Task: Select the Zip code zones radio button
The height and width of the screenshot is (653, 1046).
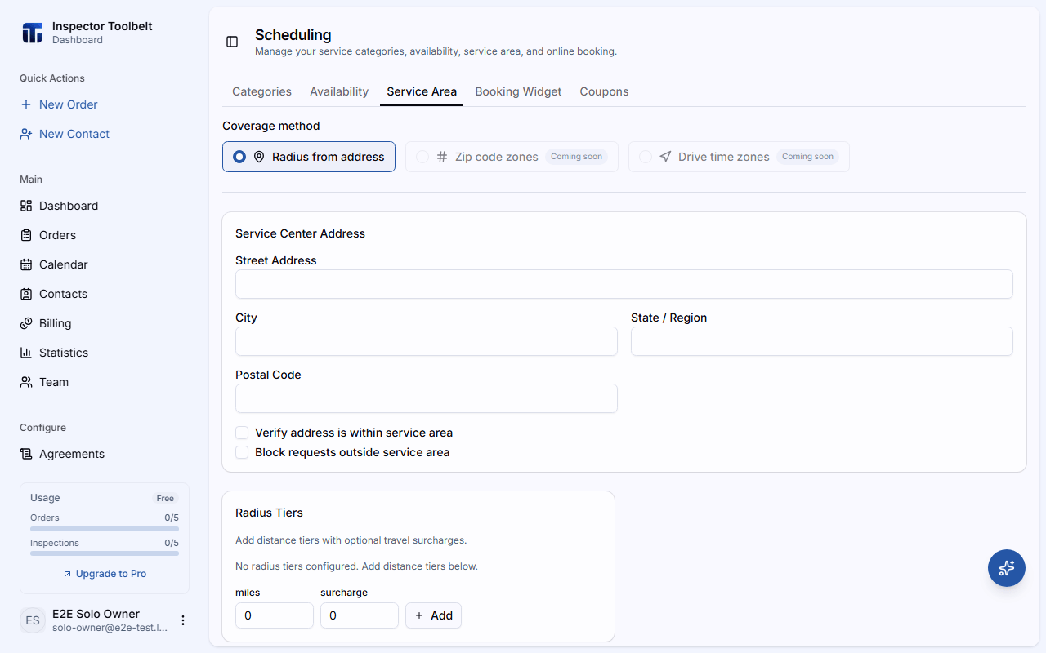Action: (x=422, y=157)
